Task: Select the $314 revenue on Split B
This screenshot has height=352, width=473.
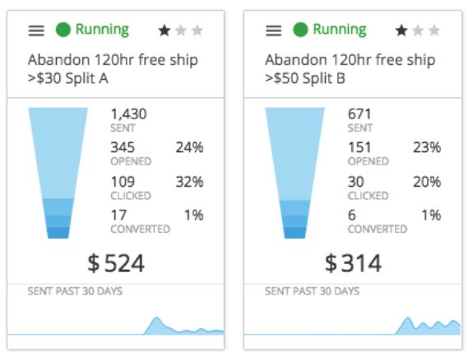Action: click(353, 263)
